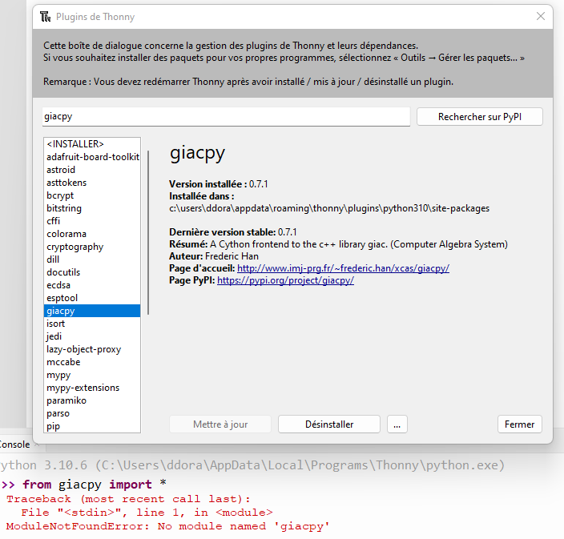Select the highlighted giacpy list entry
564x539 pixels.
(91, 311)
